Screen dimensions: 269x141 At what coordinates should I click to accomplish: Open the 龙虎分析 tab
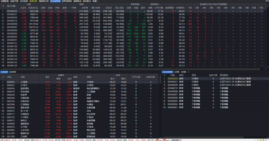(33, 1)
